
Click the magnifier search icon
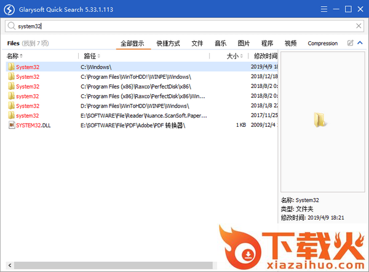coord(11,26)
